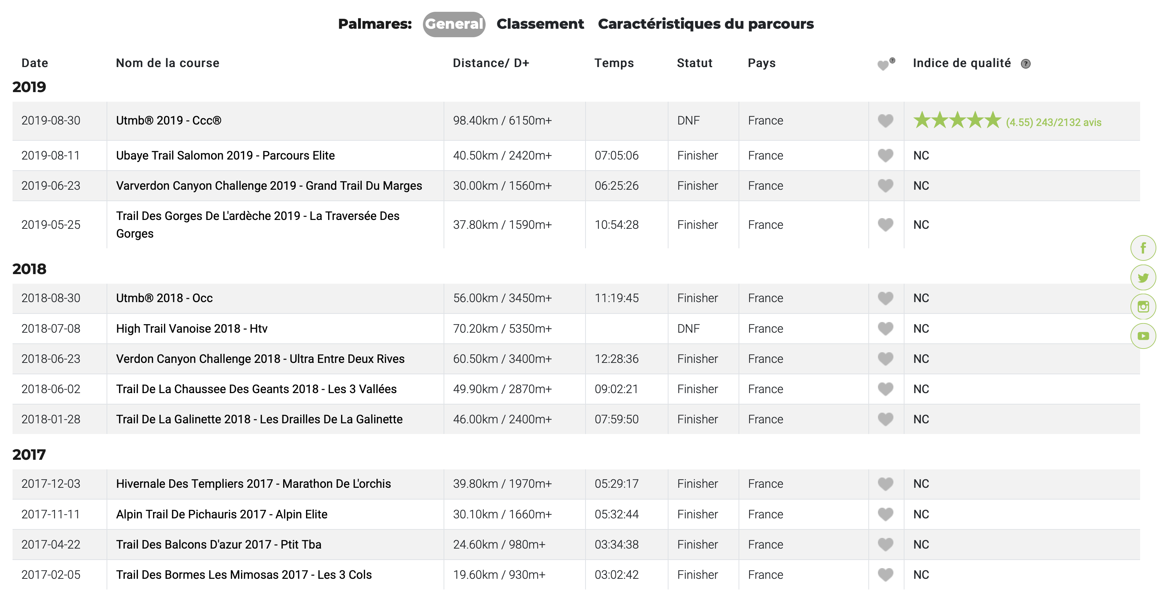Open Verdon Canyon Challenge 2018 race link
The height and width of the screenshot is (602, 1160).
(x=260, y=359)
